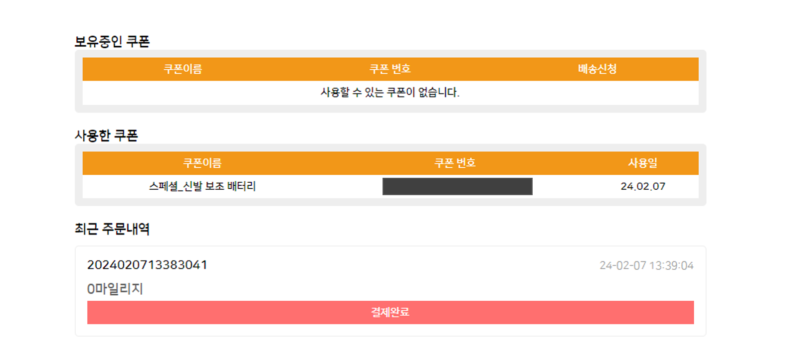Click the 0마일리지 mileage text
The width and height of the screenshot is (786, 356).
[115, 289]
